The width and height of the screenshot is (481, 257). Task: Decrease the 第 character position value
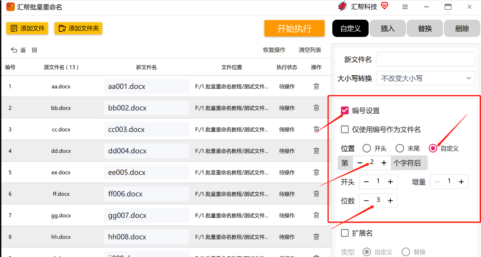(x=360, y=163)
